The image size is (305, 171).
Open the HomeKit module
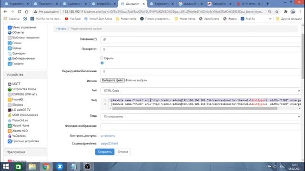15,99
